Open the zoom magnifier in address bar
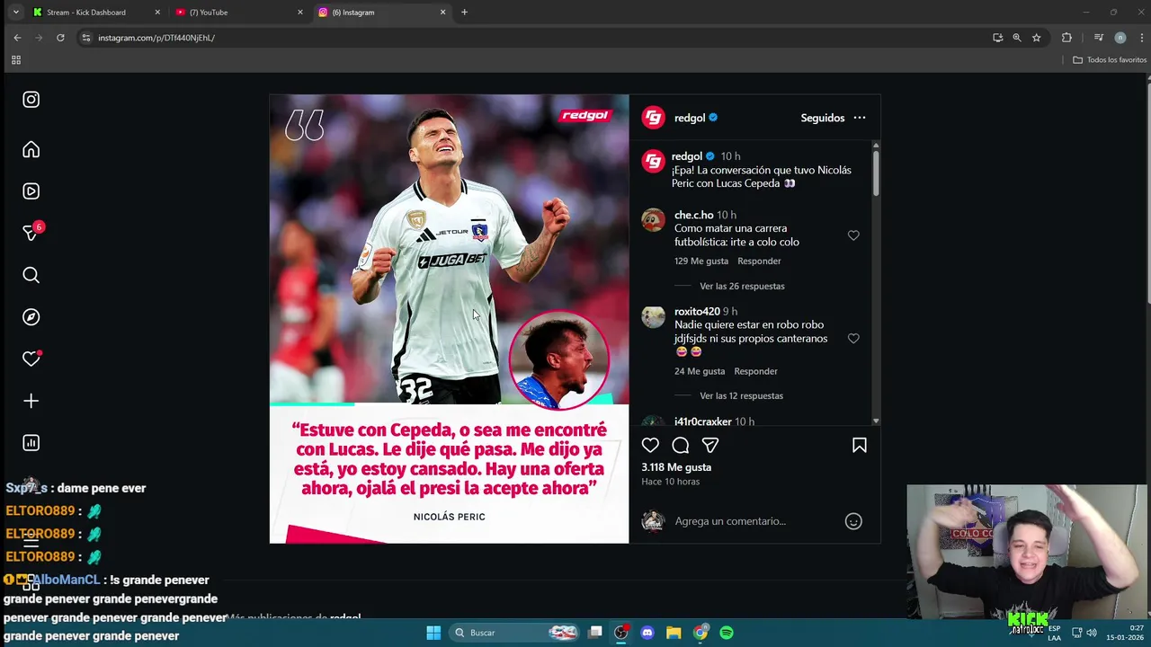Image resolution: width=1151 pixels, height=647 pixels. [x=1017, y=38]
